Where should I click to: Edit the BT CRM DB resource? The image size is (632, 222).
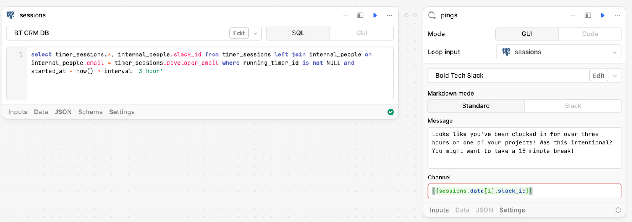pos(239,33)
